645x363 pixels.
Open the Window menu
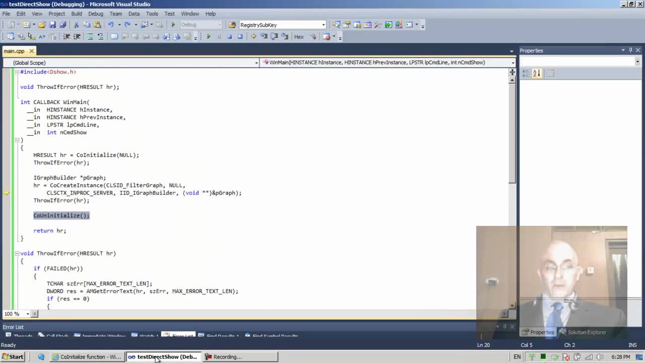click(190, 14)
